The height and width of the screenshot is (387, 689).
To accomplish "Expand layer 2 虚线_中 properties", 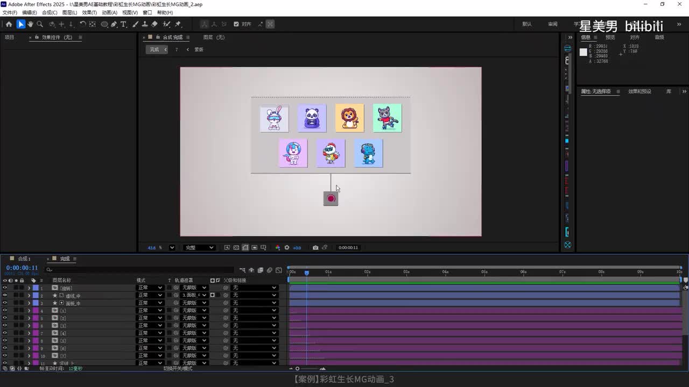I will coord(29,296).
